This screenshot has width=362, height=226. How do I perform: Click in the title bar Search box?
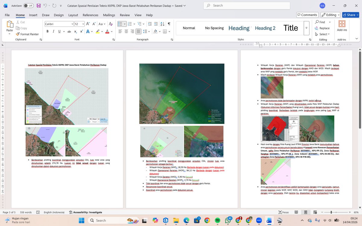[x=247, y=5]
